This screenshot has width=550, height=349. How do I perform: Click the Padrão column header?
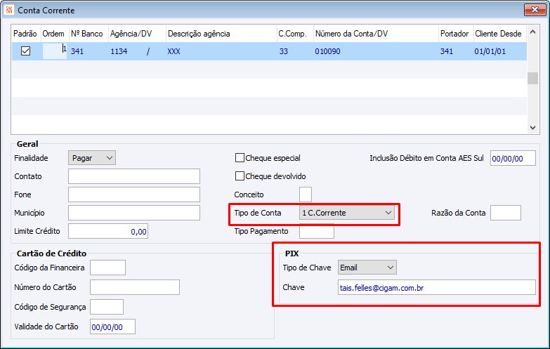pyautogui.click(x=25, y=34)
